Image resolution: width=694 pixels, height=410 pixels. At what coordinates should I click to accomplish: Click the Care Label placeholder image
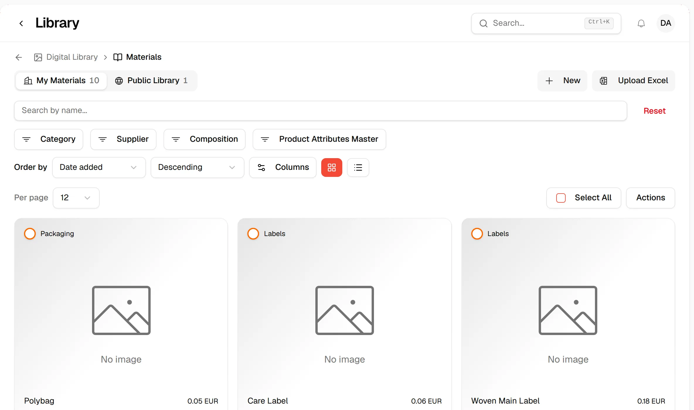click(345, 310)
